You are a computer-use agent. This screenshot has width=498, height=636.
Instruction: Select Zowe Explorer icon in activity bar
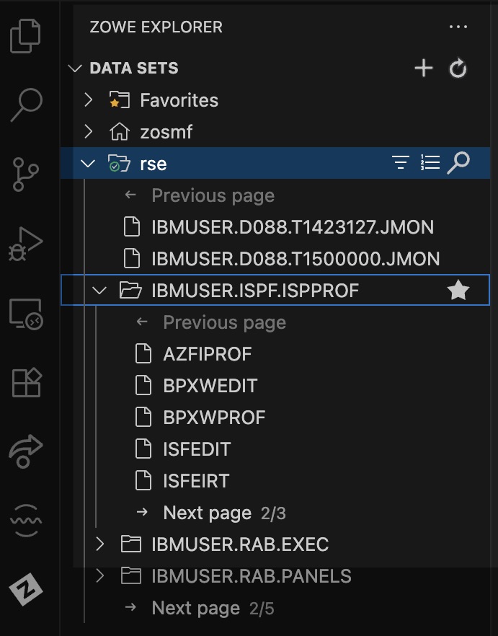coord(26,591)
